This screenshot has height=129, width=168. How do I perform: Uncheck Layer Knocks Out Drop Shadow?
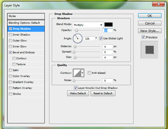pyautogui.click(x=76, y=88)
